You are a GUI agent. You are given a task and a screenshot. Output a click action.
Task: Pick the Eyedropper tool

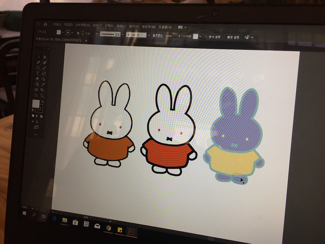[43, 85]
